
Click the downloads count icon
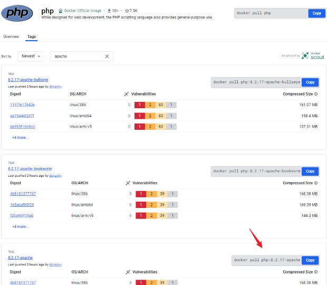tap(109, 11)
